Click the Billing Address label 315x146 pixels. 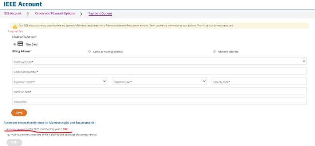click(22, 51)
